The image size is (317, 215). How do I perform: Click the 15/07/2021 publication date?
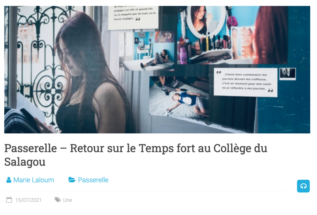[28, 200]
